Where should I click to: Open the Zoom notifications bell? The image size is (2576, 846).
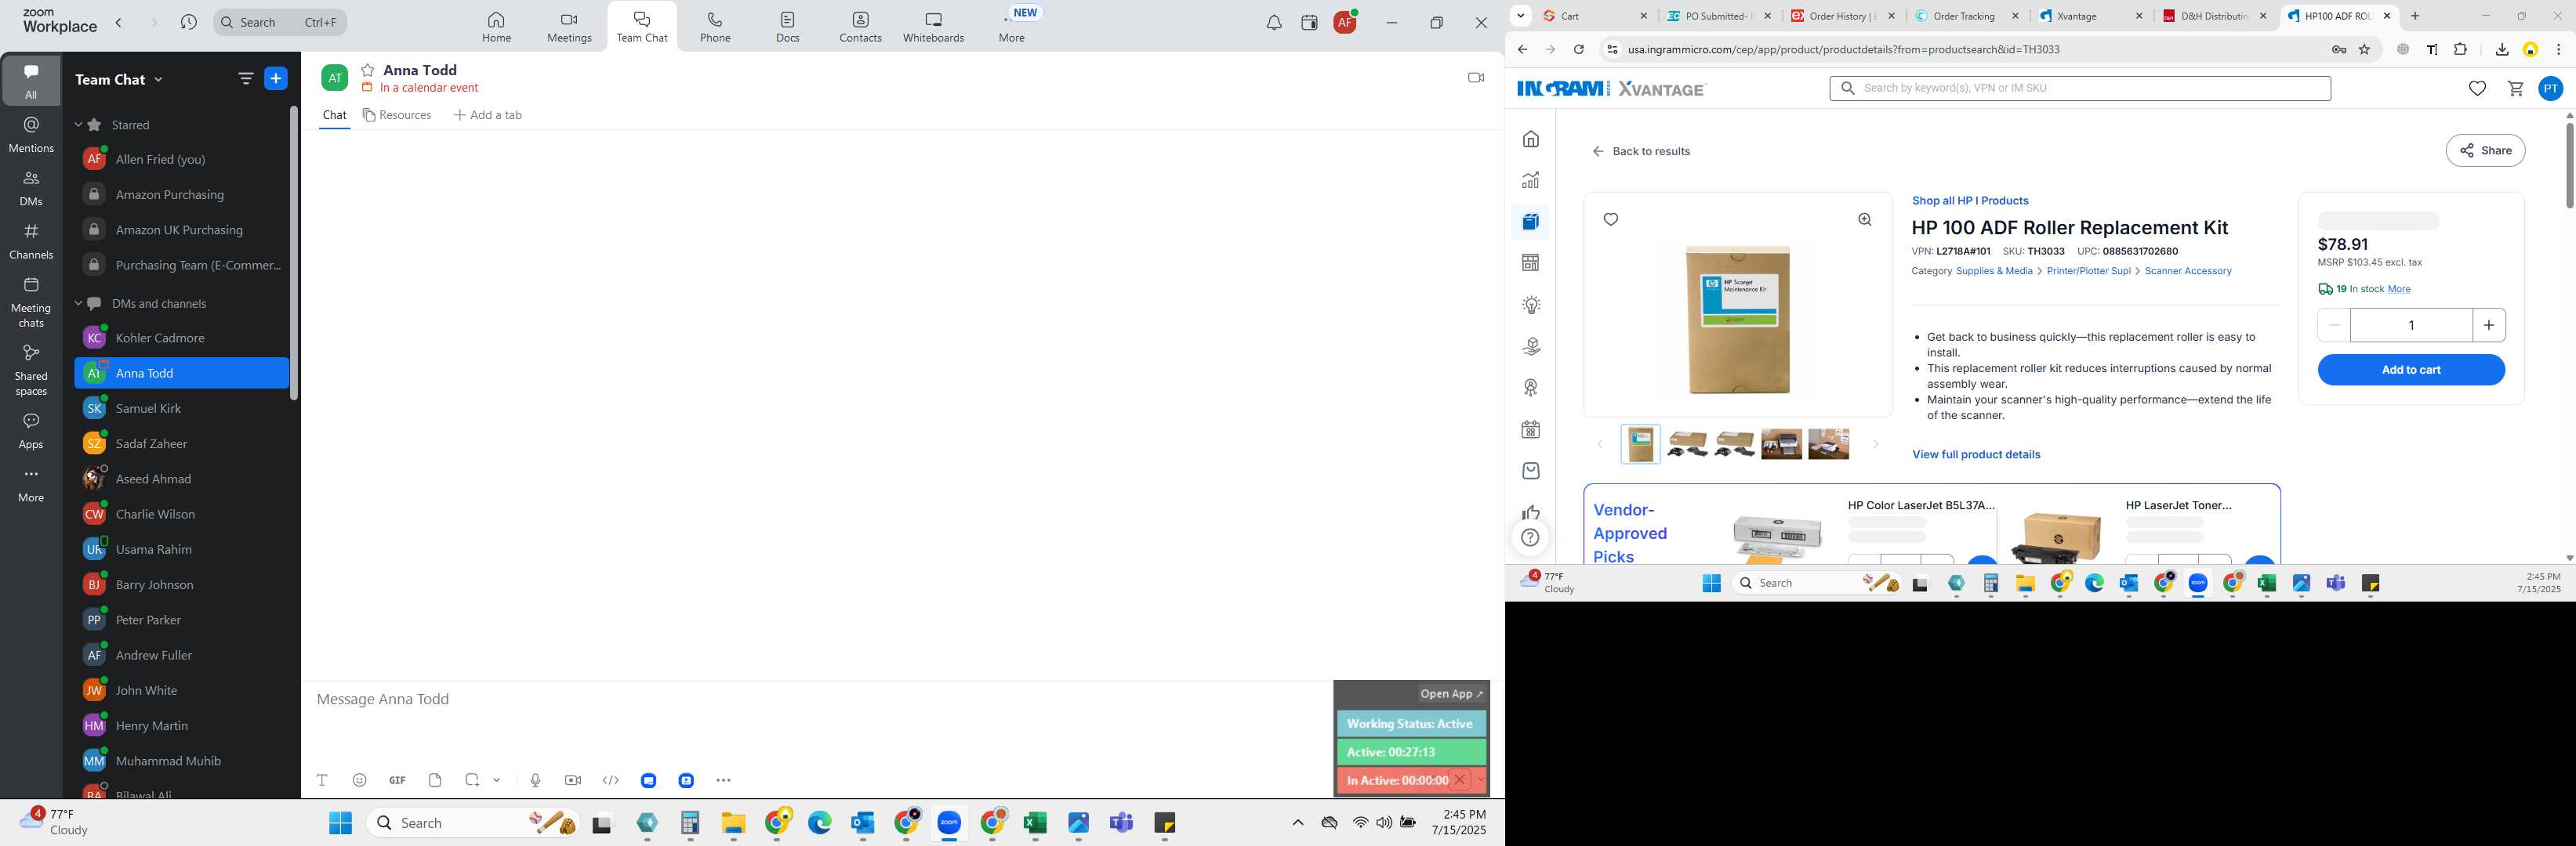(x=1273, y=23)
